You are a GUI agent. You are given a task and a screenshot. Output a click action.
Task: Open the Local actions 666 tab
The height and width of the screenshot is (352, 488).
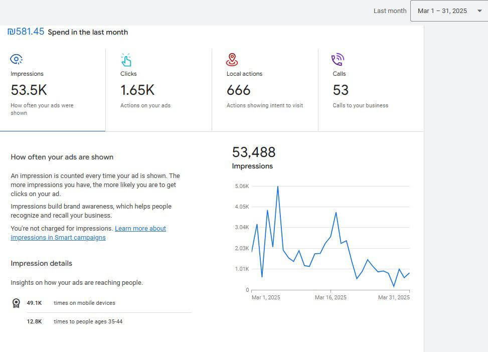(x=265, y=90)
